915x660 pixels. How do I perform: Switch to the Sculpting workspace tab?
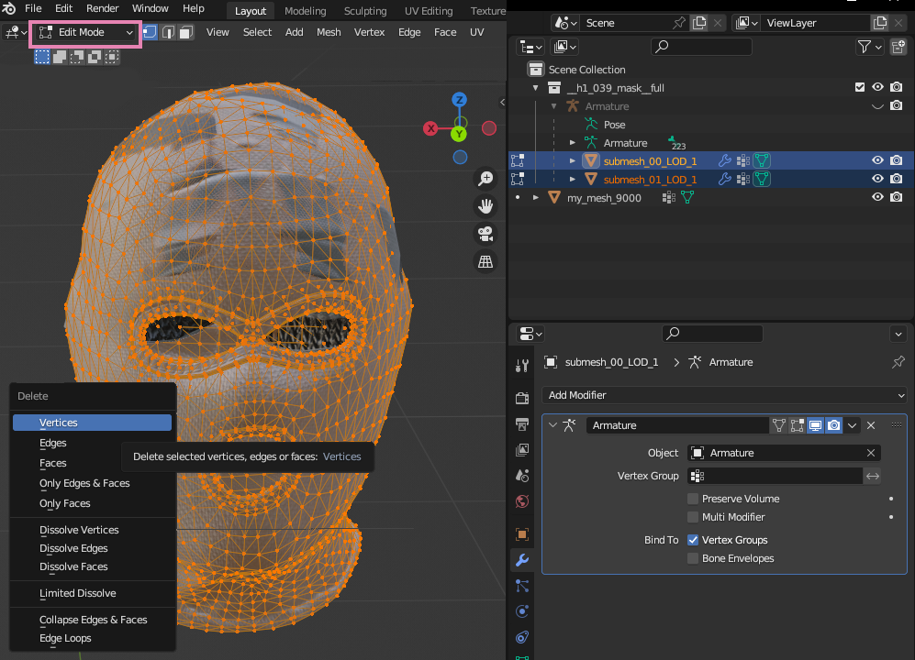(x=364, y=11)
